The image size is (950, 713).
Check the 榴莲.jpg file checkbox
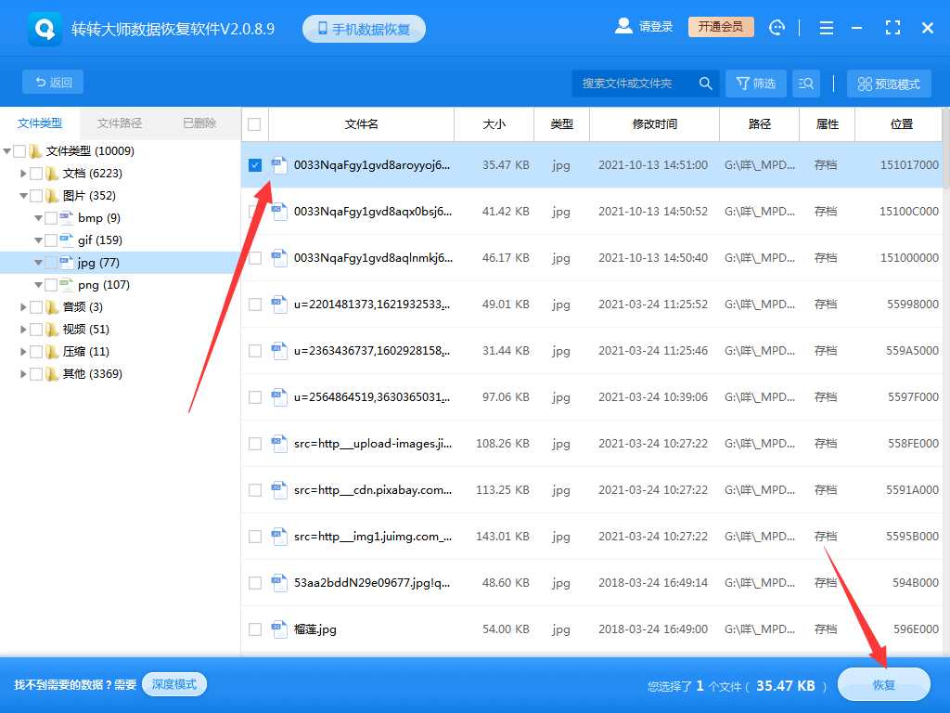[254, 629]
